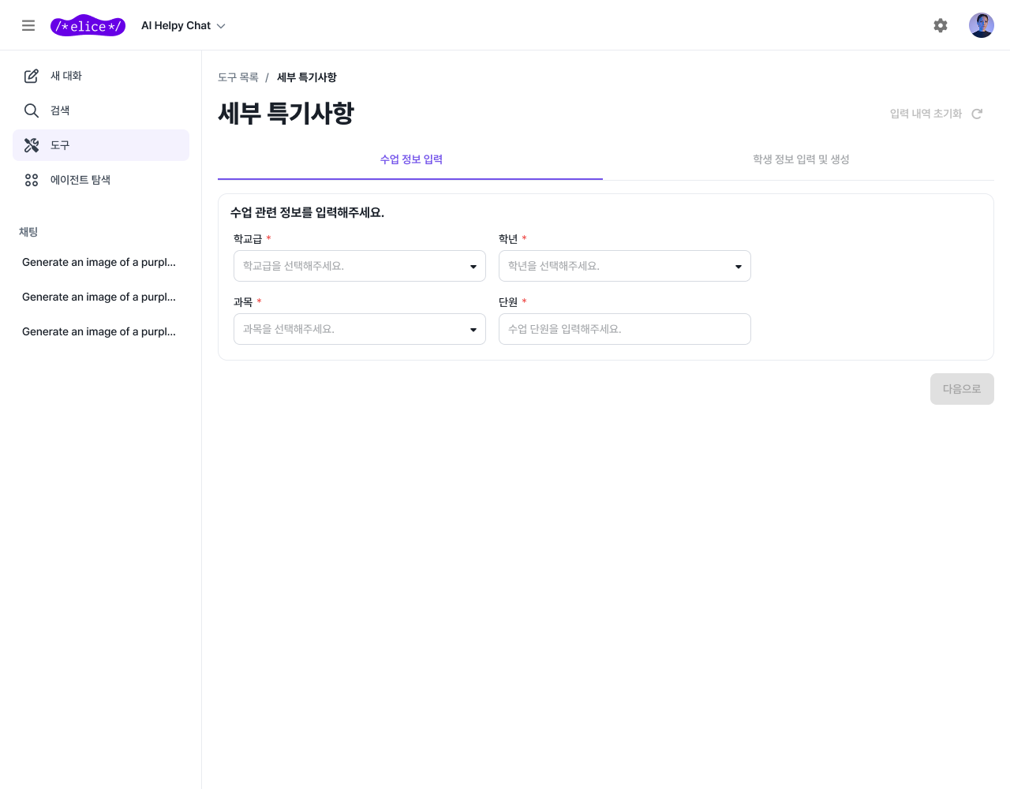Open the 학교급 selection dropdown
Viewport: 1010px width, 789px height.
pos(359,266)
